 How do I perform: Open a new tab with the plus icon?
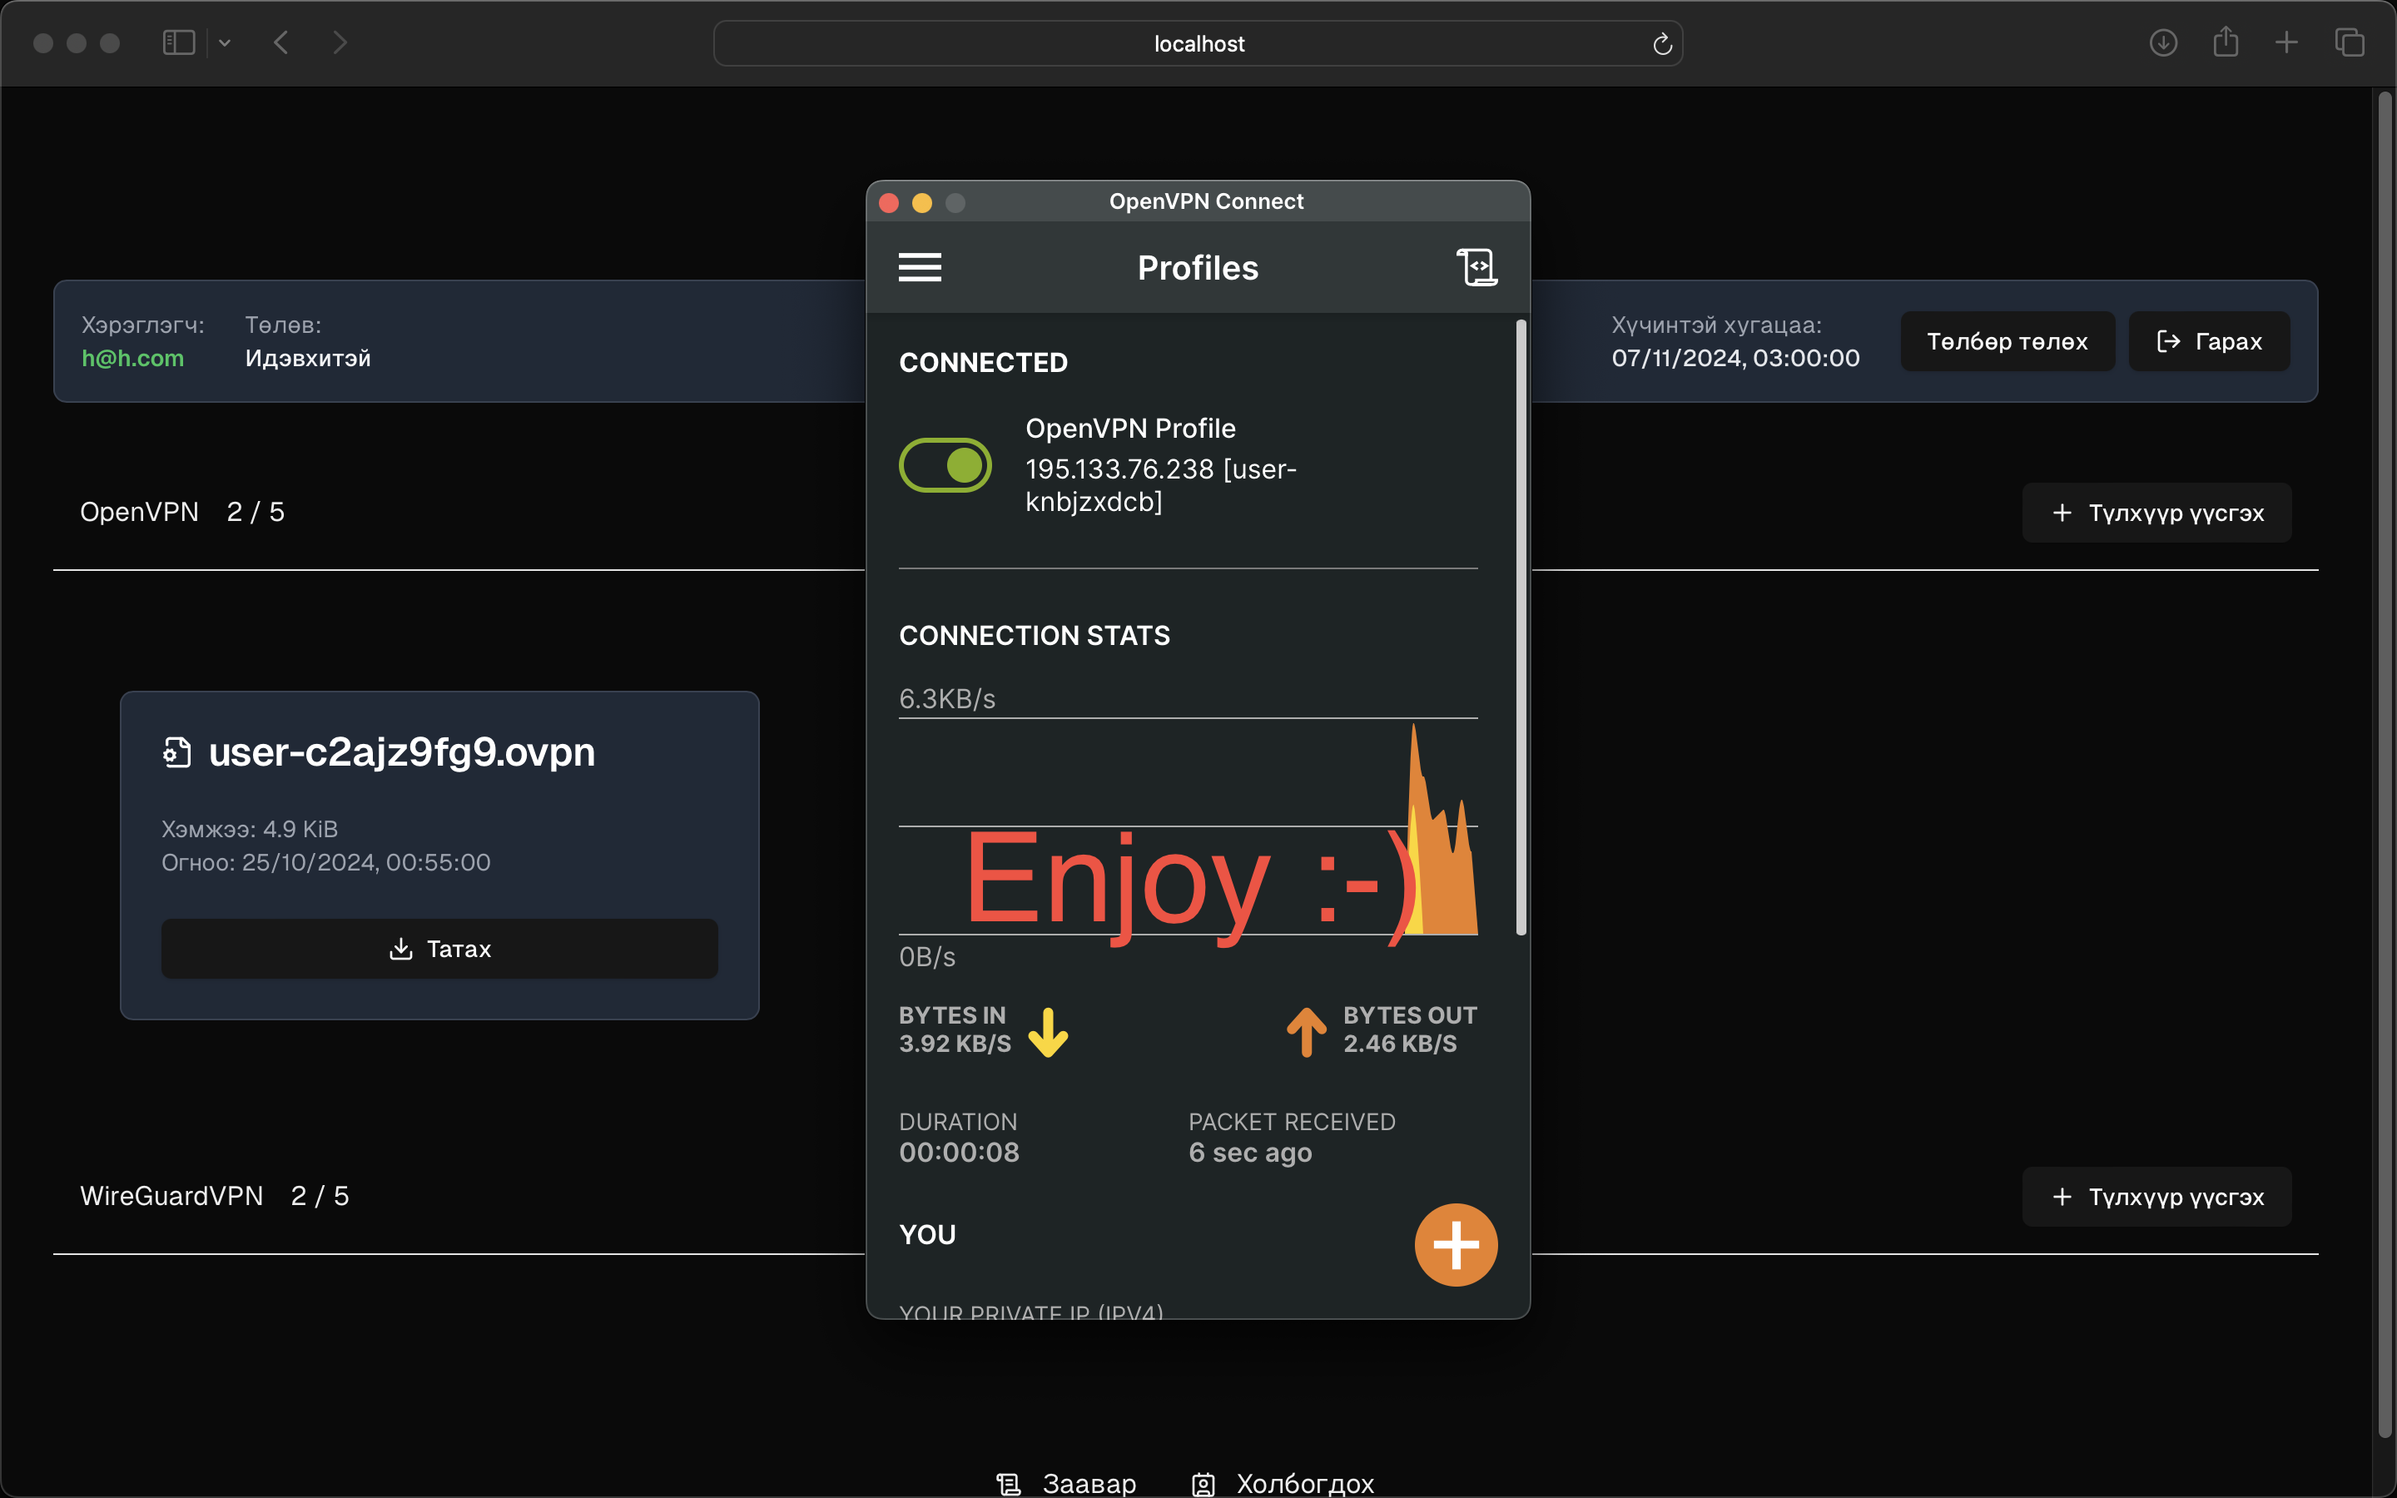pyautogui.click(x=2286, y=42)
